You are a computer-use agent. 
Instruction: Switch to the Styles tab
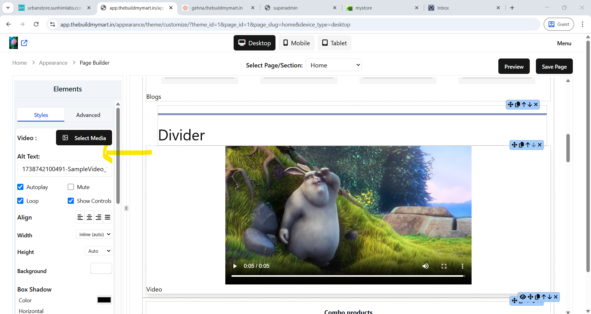tap(41, 115)
